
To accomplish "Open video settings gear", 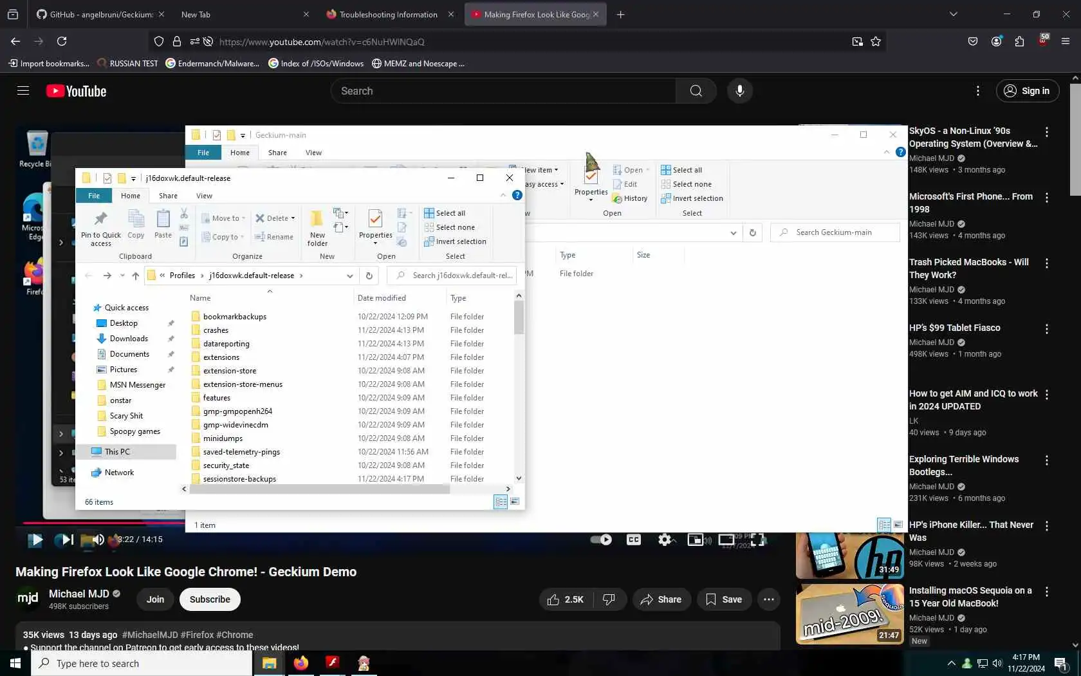I will point(665,540).
